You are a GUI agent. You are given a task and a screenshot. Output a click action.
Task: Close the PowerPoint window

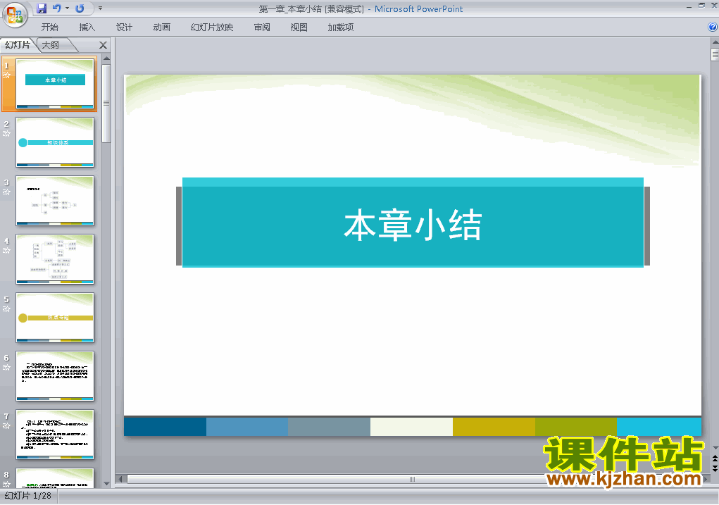click(x=714, y=6)
